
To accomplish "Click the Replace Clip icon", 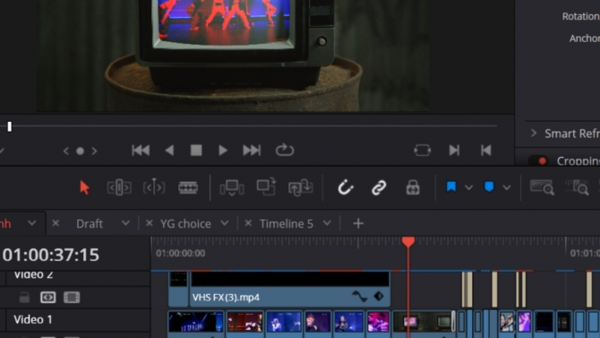I will 300,187.
